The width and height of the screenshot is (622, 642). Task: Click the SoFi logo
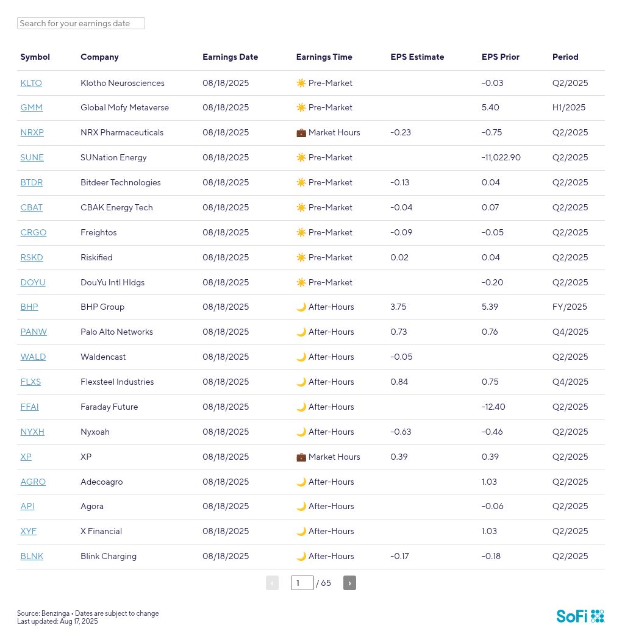[581, 616]
